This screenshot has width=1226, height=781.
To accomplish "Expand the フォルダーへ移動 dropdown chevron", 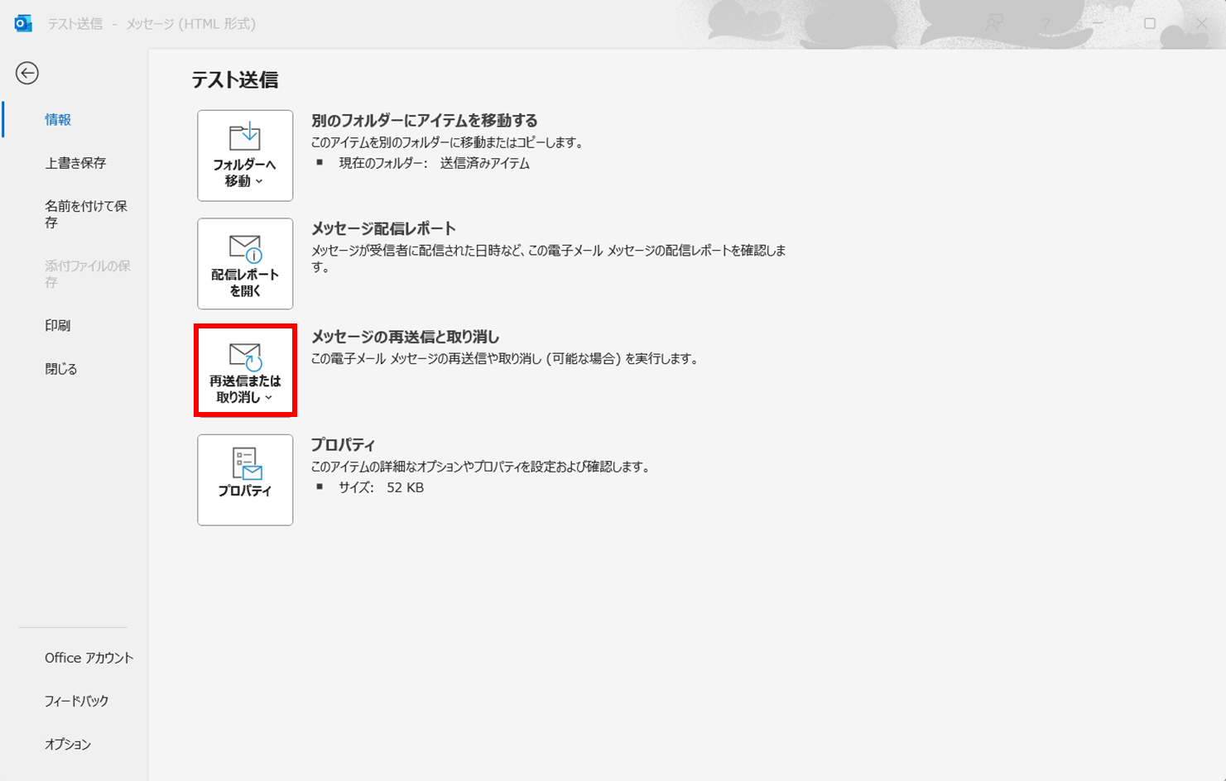I will click(259, 182).
